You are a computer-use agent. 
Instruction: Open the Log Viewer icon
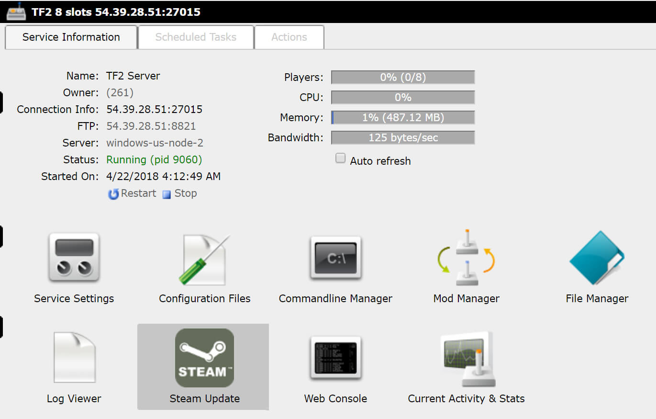coord(74,357)
